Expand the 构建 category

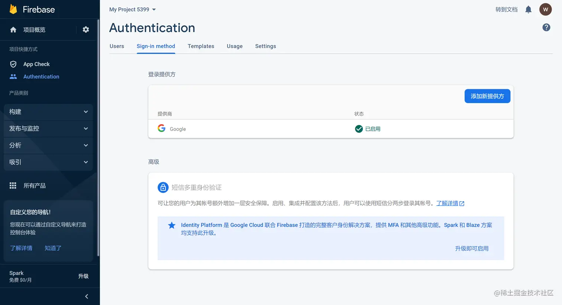48,112
